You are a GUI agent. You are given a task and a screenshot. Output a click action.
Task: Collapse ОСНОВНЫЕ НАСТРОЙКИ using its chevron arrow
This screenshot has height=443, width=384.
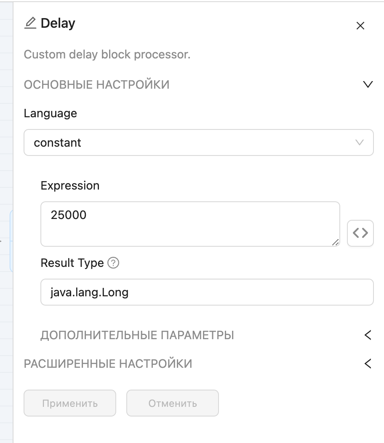pos(368,84)
